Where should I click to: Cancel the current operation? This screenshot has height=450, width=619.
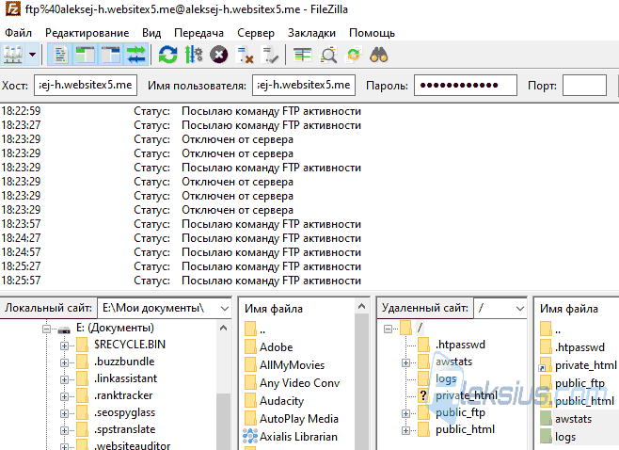[x=218, y=55]
